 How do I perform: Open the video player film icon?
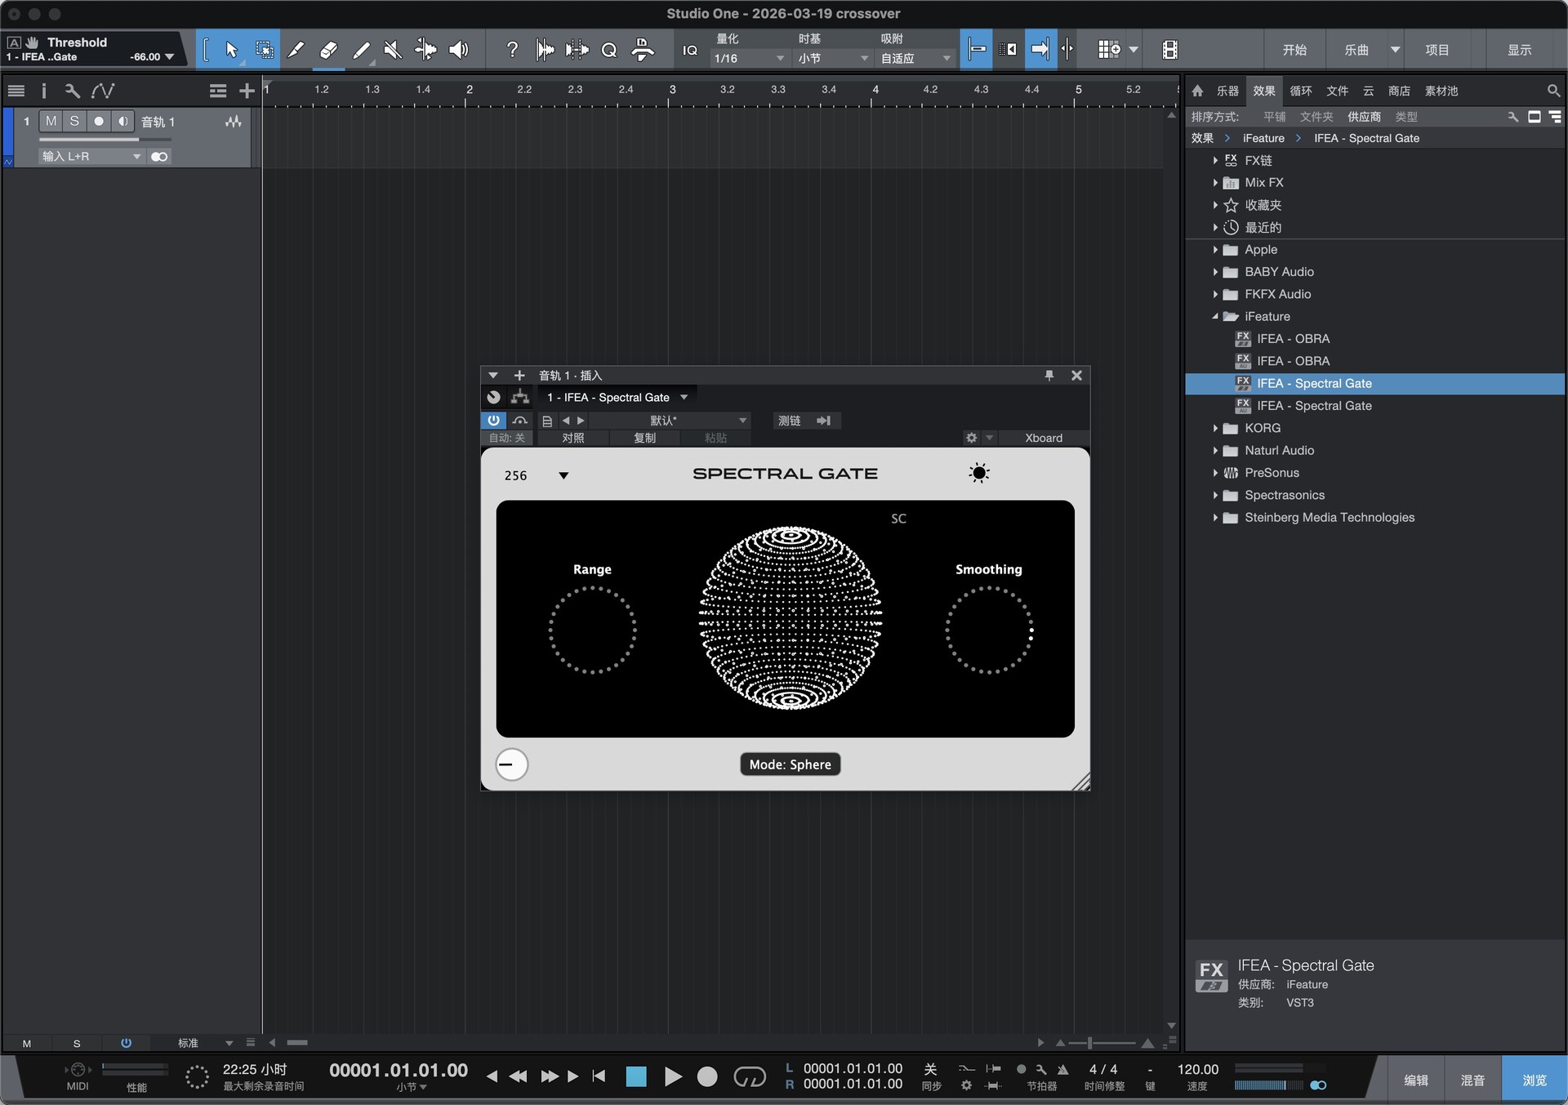[1169, 51]
